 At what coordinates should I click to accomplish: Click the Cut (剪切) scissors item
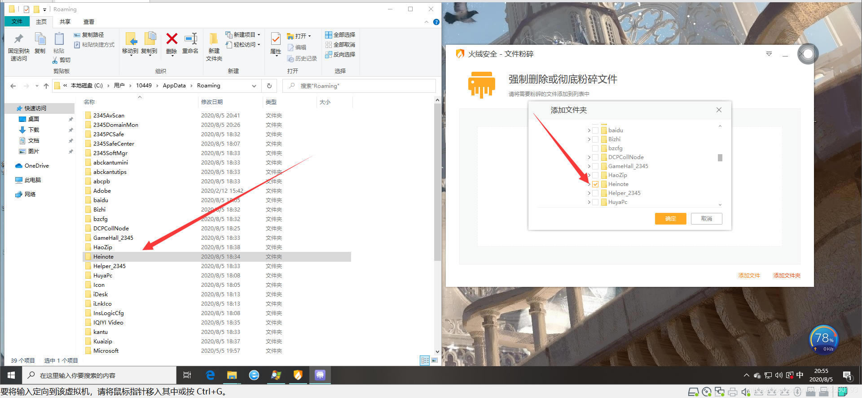pos(62,60)
